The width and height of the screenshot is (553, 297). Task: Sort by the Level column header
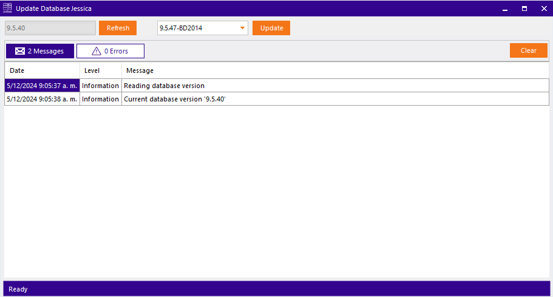click(x=101, y=70)
